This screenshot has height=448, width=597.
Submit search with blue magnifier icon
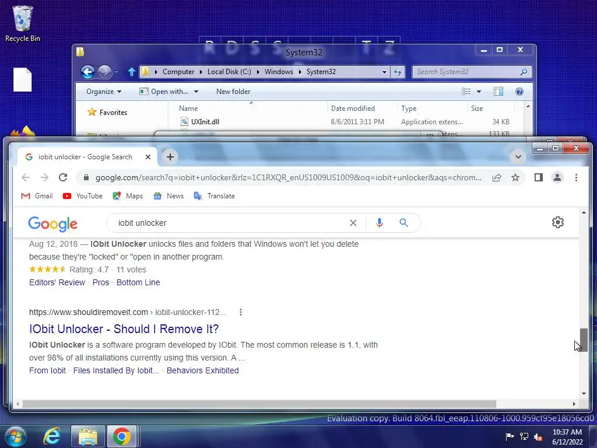403,223
